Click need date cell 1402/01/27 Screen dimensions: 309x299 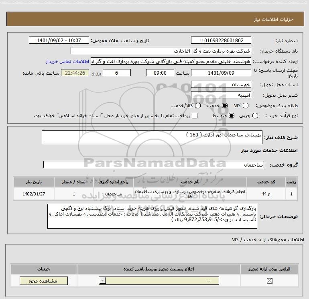34,194
